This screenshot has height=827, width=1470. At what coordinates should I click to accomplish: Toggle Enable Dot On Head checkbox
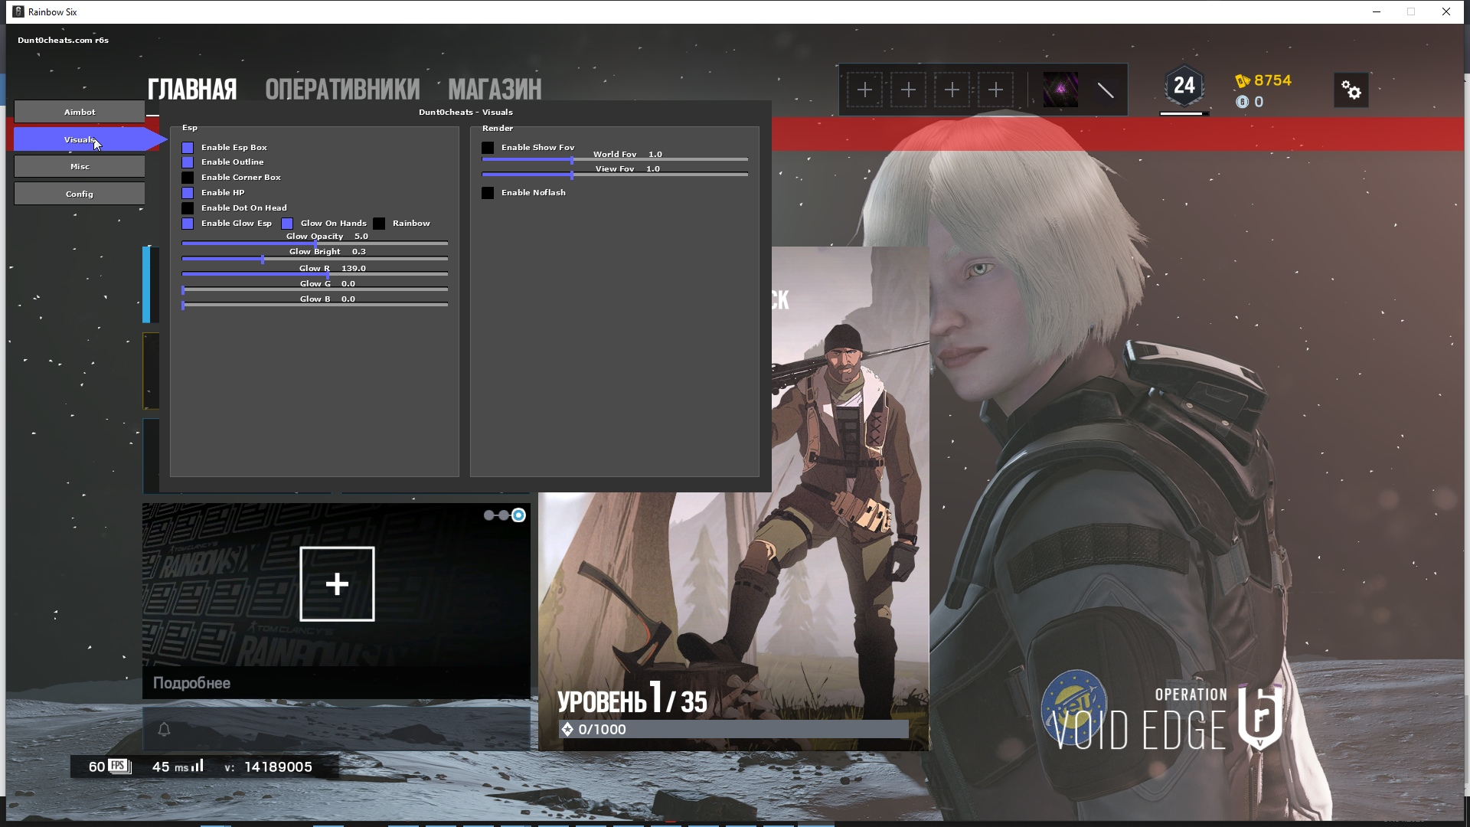tap(188, 208)
